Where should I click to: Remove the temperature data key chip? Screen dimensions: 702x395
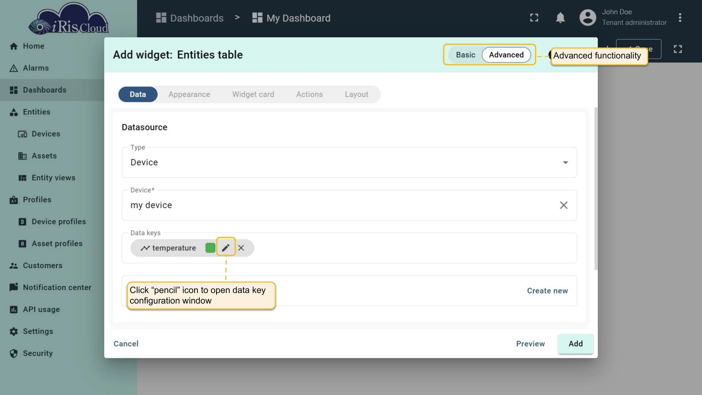(x=241, y=248)
